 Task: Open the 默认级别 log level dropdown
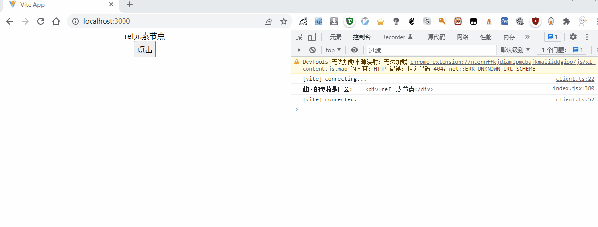pos(515,50)
